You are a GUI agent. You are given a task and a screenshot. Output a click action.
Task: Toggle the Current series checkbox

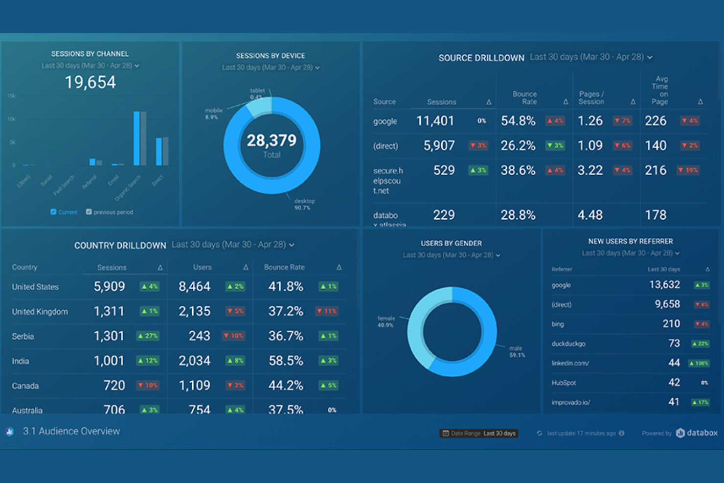pyautogui.click(x=53, y=212)
